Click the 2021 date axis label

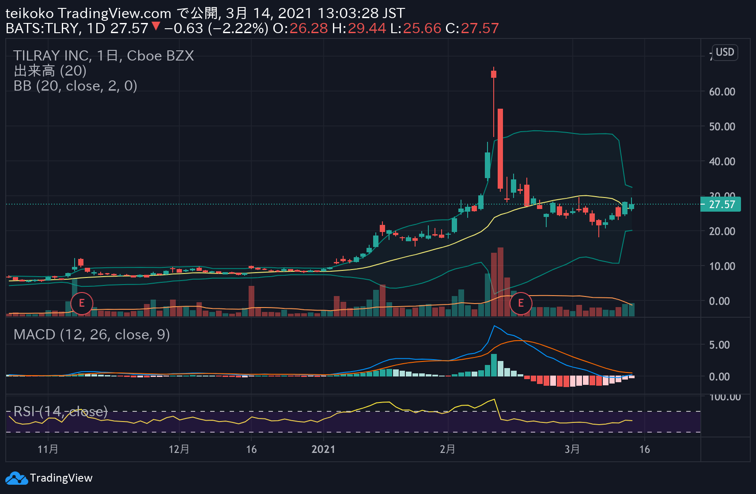(324, 449)
